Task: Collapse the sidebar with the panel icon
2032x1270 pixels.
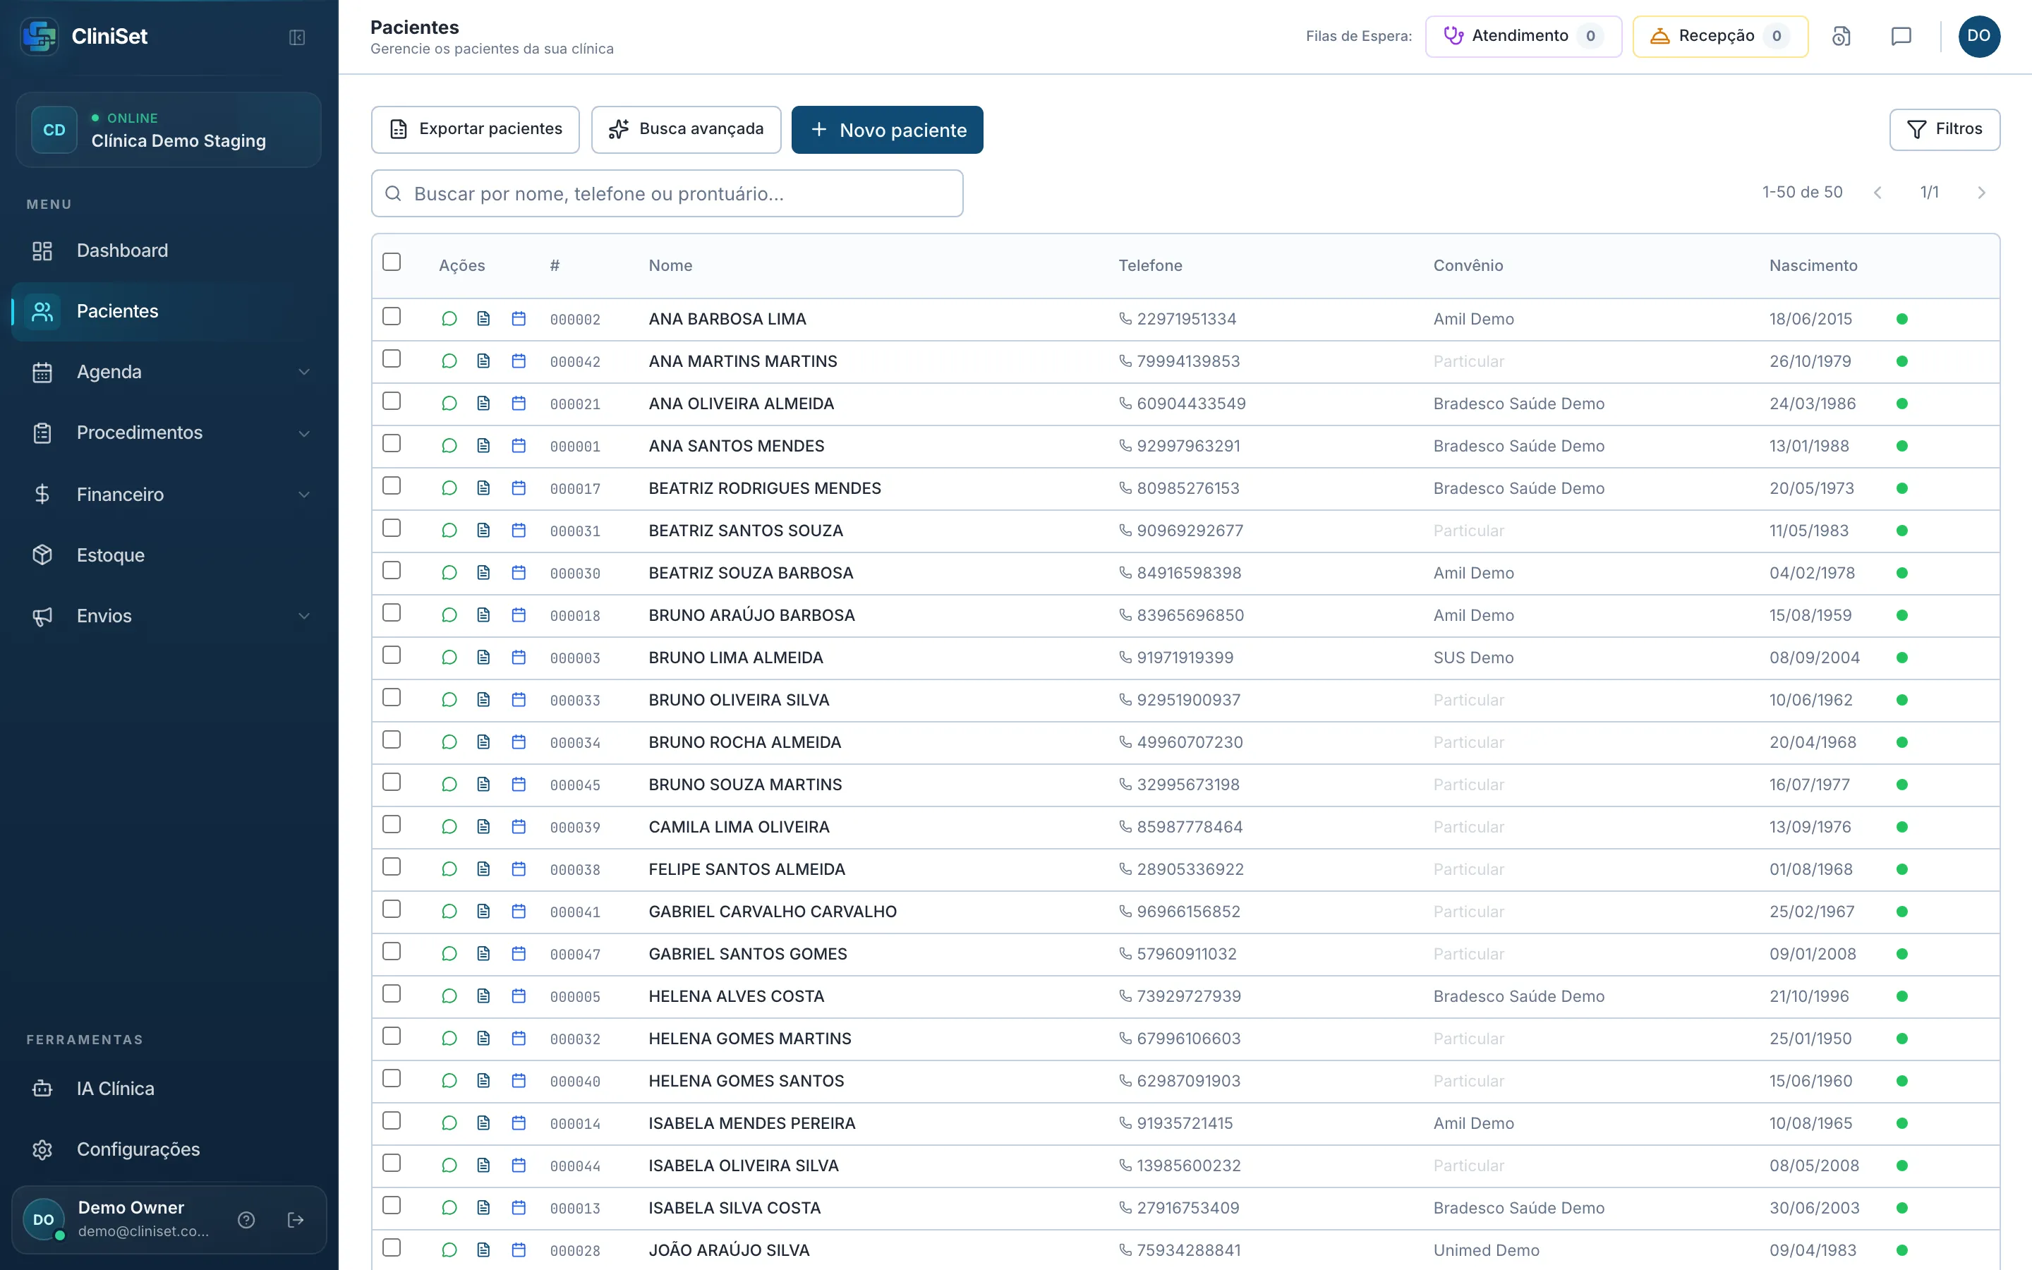Action: tap(296, 37)
